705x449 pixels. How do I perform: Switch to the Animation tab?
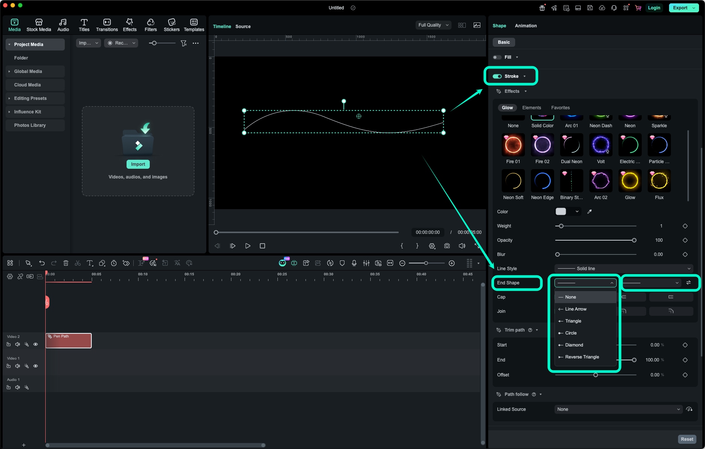click(525, 26)
